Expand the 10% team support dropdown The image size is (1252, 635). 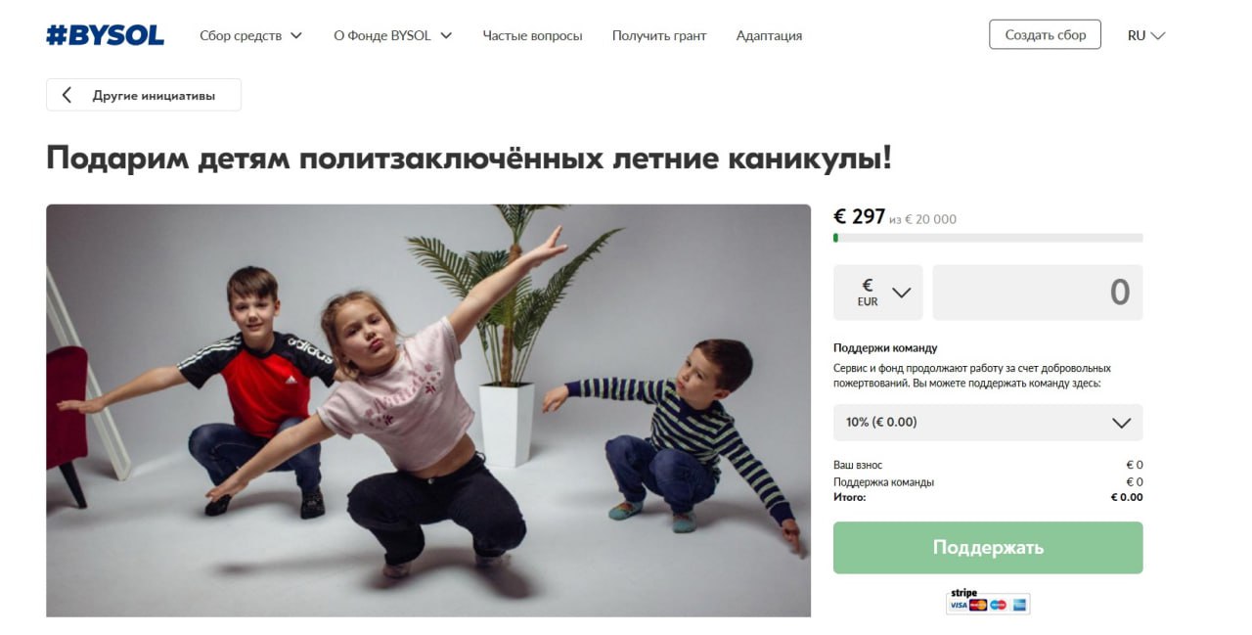pyautogui.click(x=988, y=423)
